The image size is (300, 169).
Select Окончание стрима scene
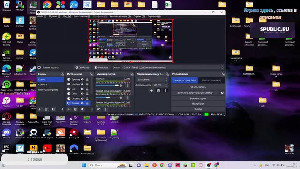point(50,90)
